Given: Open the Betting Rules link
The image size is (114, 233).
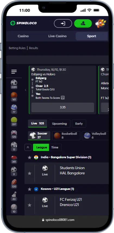Looking at the screenshot, I should pyautogui.click(x=17, y=48).
